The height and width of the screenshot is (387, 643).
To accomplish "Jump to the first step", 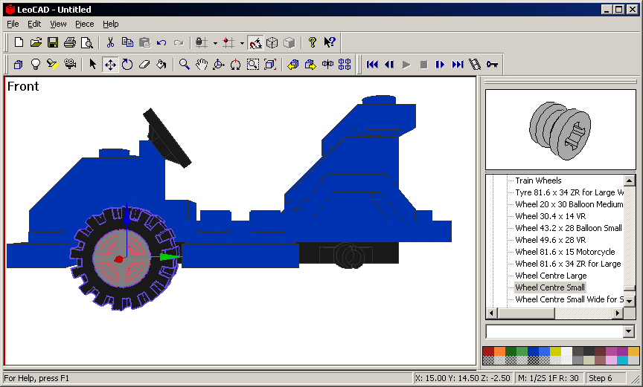I will (372, 65).
